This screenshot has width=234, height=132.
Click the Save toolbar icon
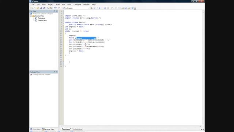[x=41, y=8]
